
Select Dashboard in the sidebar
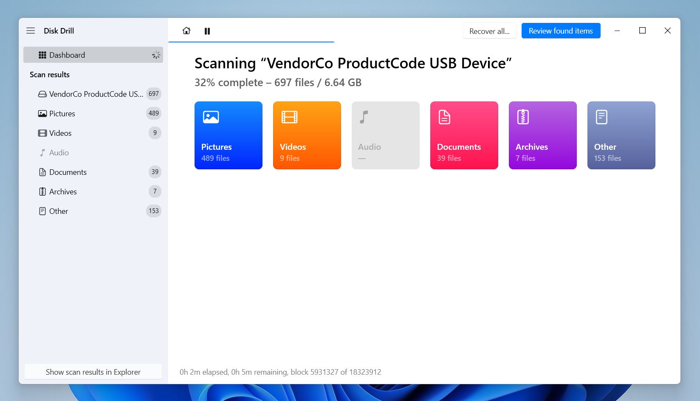tap(93, 55)
